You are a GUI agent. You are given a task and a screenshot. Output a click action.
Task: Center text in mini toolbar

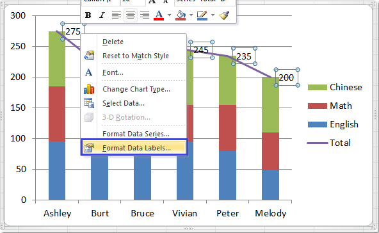pos(131,15)
